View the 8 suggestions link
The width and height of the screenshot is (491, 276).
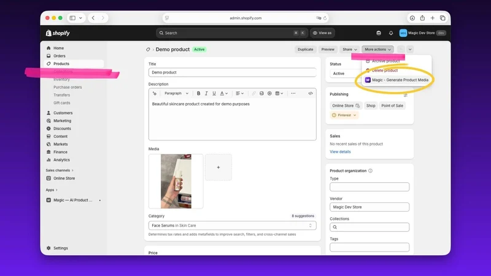click(303, 216)
